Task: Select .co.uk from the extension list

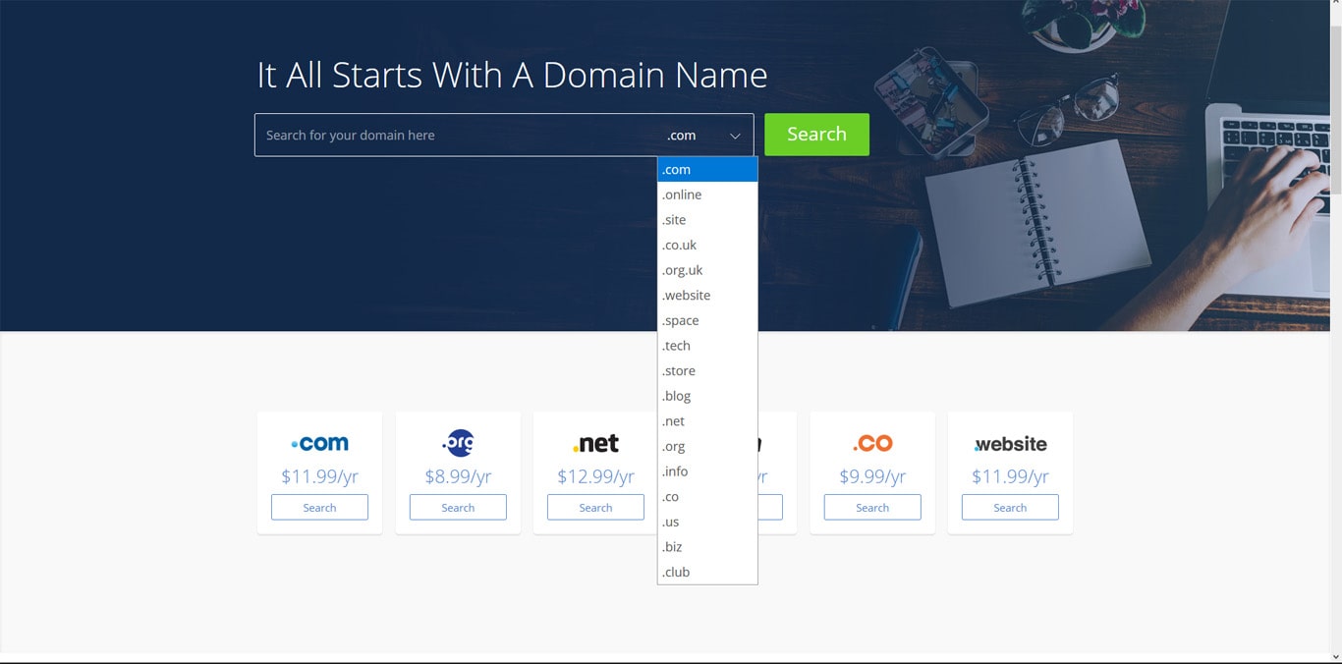Action: coord(707,246)
